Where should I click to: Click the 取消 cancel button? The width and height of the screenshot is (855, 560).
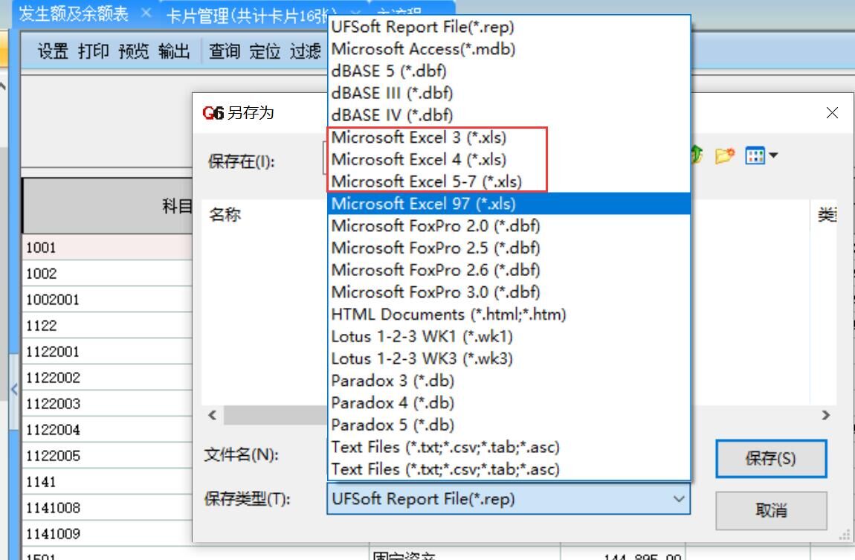(x=771, y=510)
